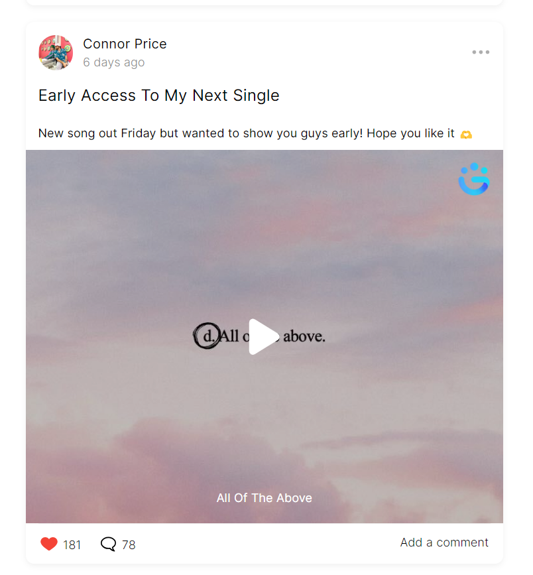This screenshot has height=575, width=533.
Task: Click Connor Price's profile avatar
Action: click(x=56, y=52)
